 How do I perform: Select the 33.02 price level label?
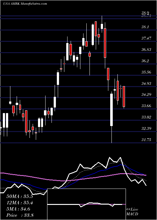pos(146,117)
